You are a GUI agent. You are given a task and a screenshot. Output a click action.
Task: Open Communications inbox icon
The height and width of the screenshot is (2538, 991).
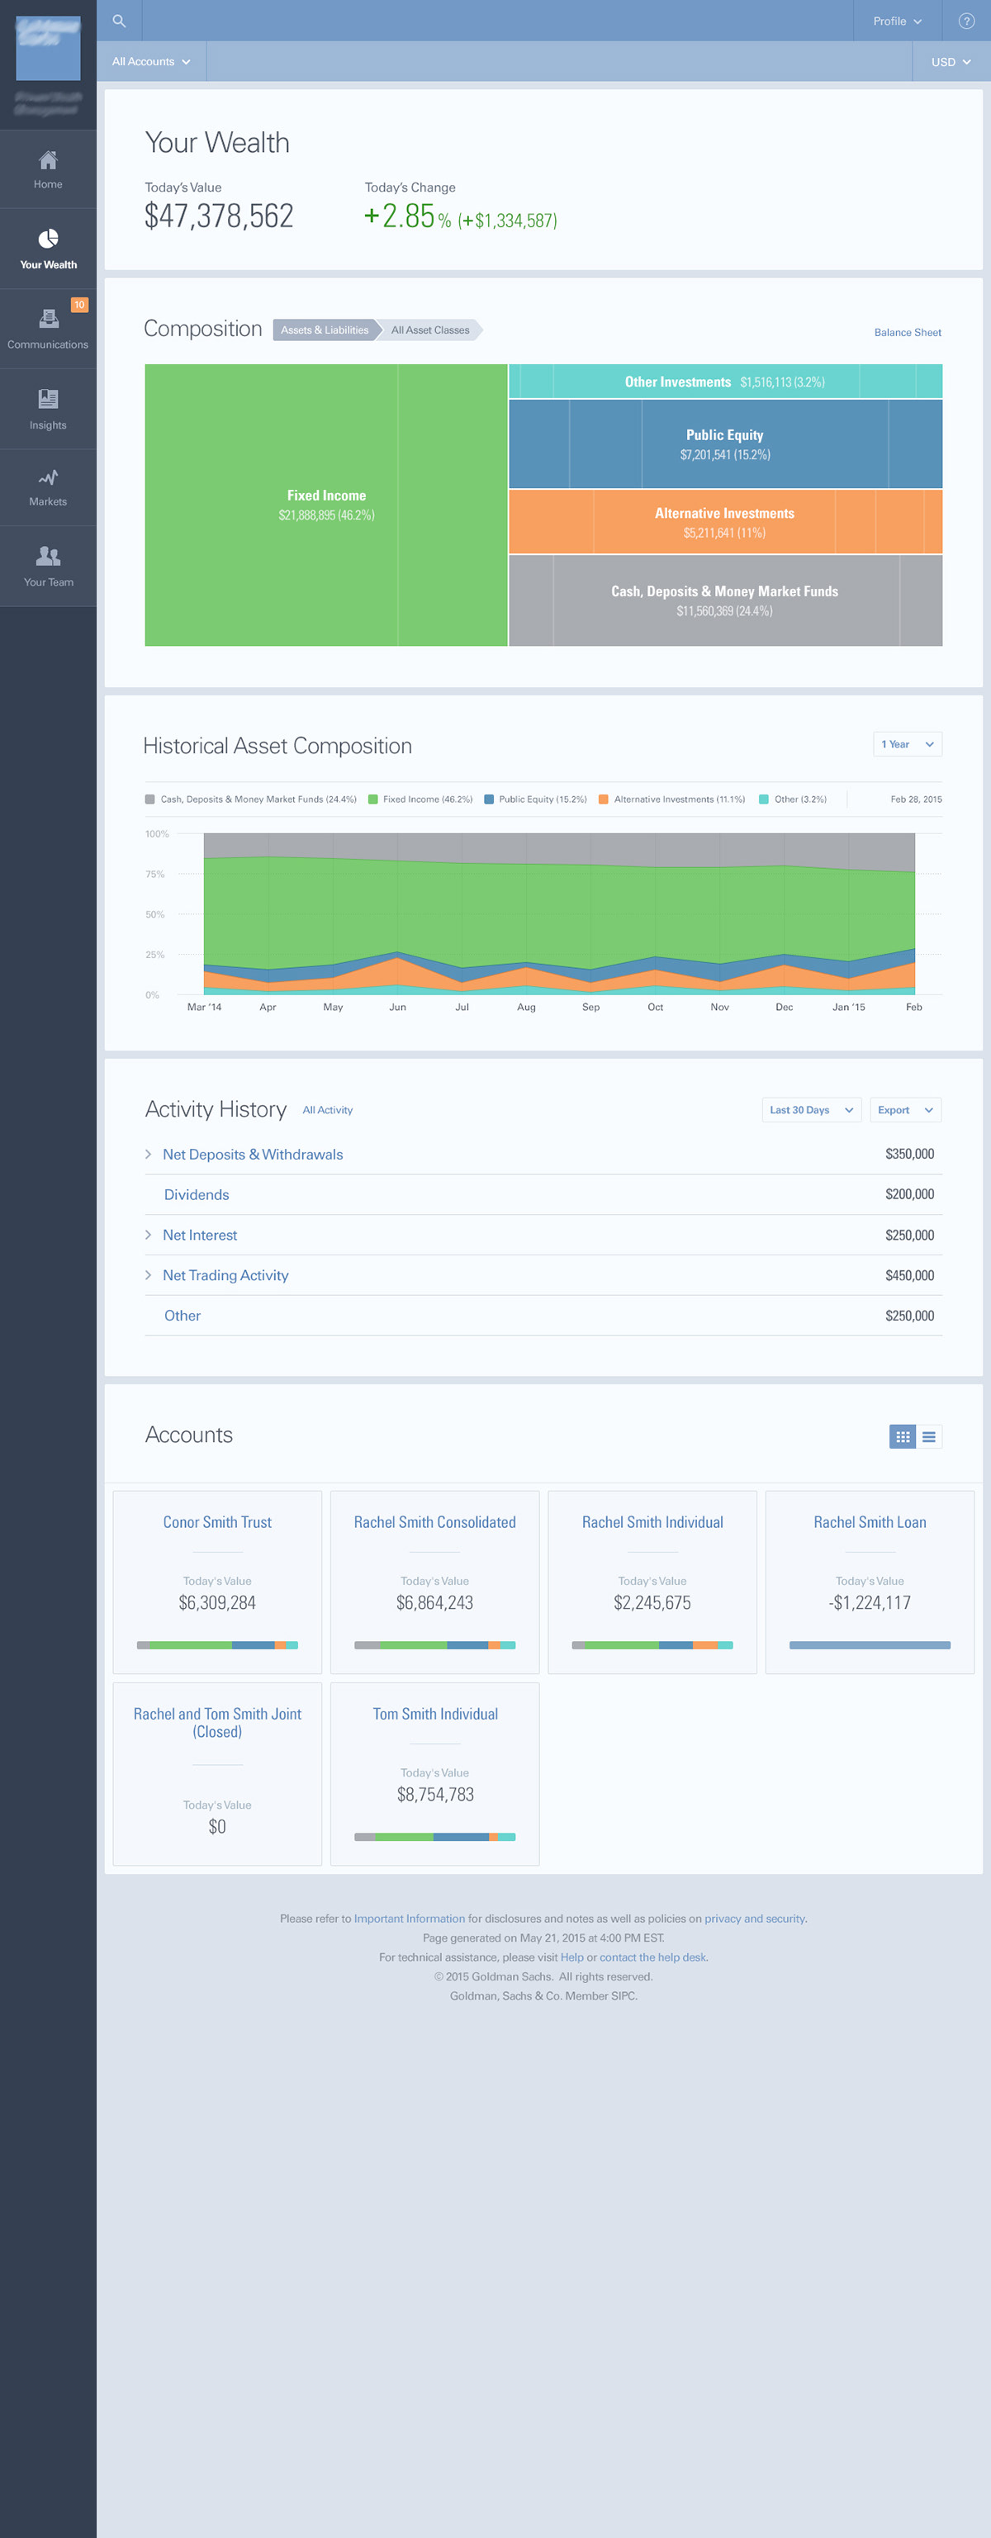tap(48, 318)
